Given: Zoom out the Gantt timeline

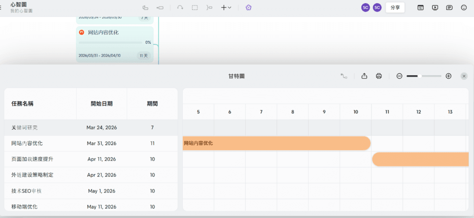Looking at the screenshot, I should click(399, 76).
